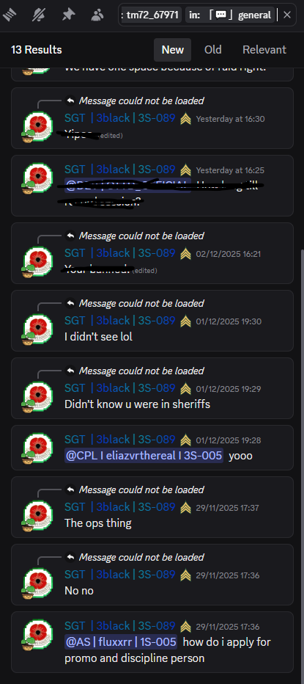Viewport: 304px width, 684px height.
Task: Click the rank badge icon on the Yesterday 16:25 message
Action: point(185,170)
